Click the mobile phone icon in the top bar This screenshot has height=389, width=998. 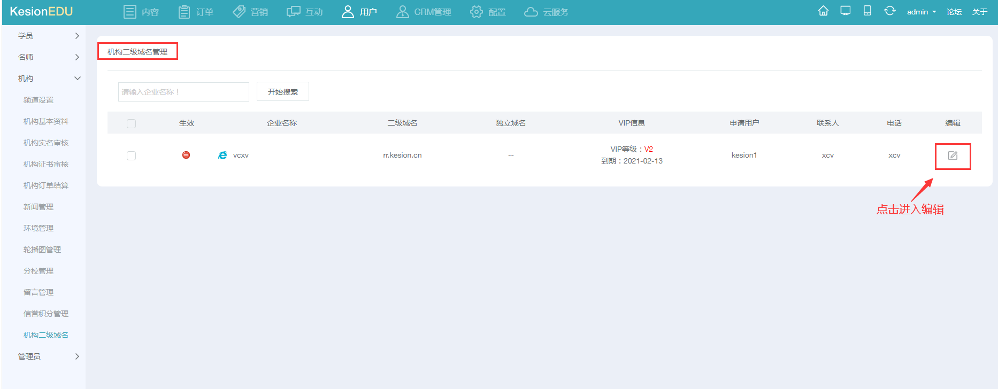pyautogui.click(x=867, y=11)
